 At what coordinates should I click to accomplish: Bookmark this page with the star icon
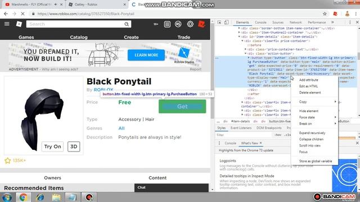tap(325, 13)
